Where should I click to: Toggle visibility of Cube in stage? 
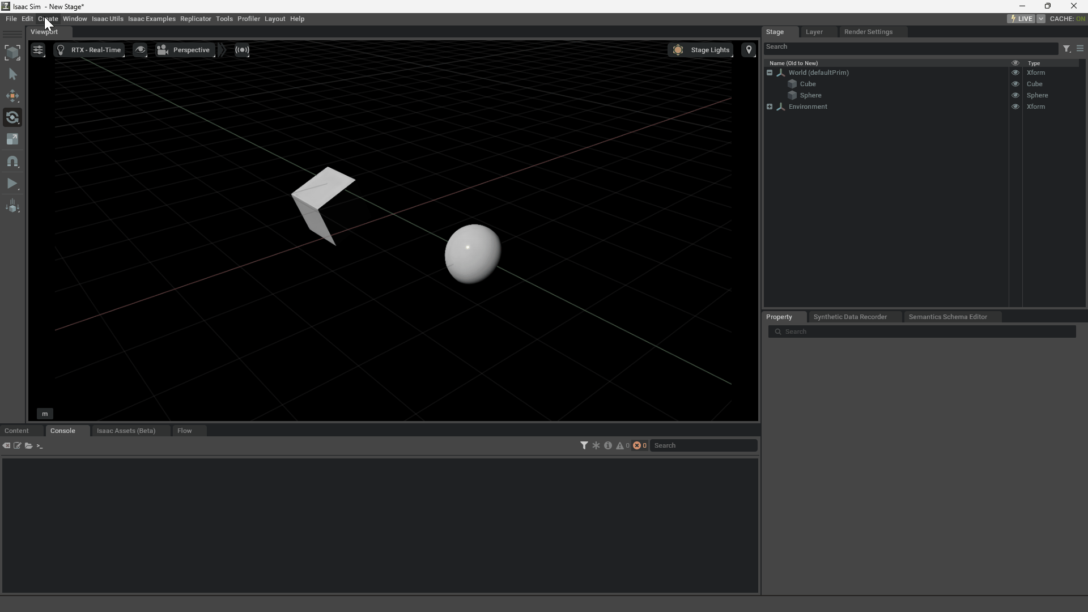[1015, 84]
